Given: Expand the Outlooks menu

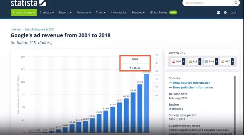Looking at the screenshot, I should pyautogui.click(x=84, y=13).
